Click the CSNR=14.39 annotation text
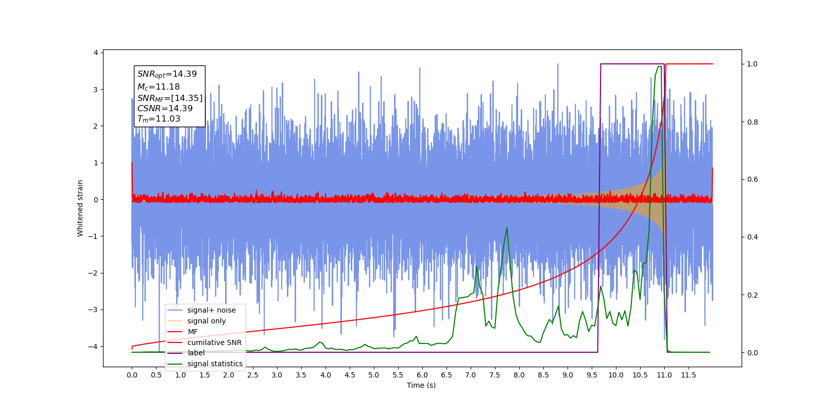 coord(165,108)
